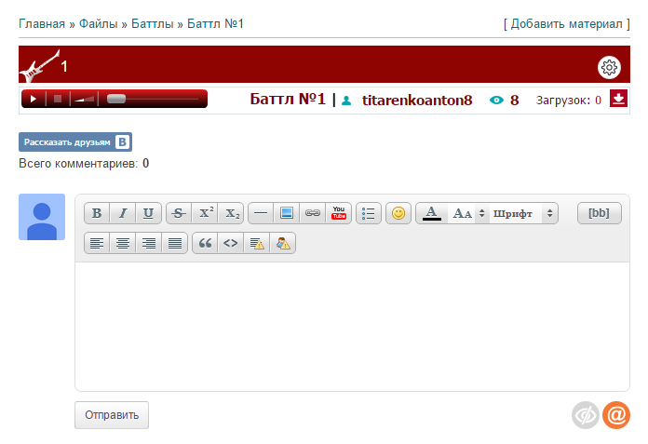
Task: Open titarenkoanton8 user profile
Action: tap(417, 100)
